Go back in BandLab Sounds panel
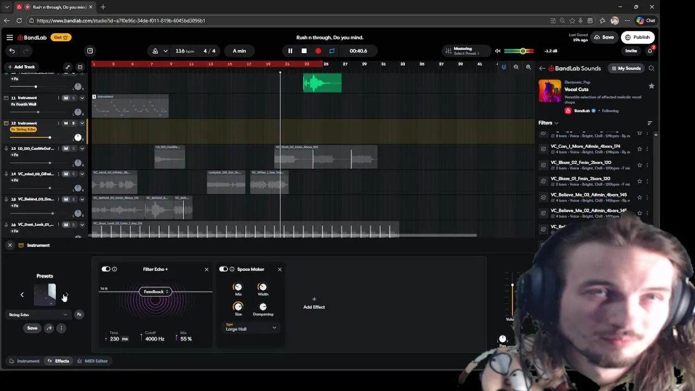The width and height of the screenshot is (695, 391). [x=542, y=68]
